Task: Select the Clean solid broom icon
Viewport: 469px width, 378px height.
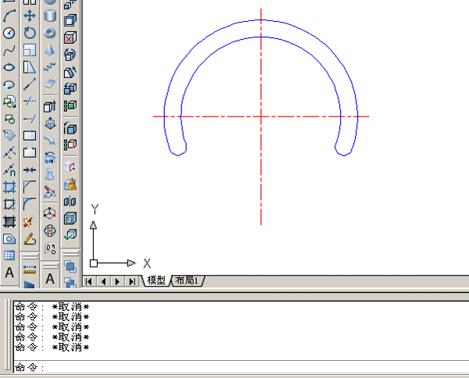Action: click(70, 184)
